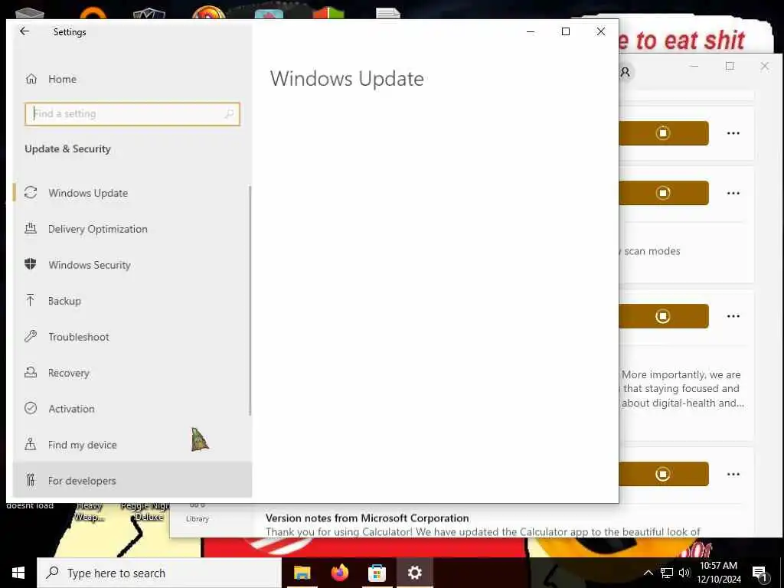
Task: Open more options for second Store download
Action: tap(733, 193)
